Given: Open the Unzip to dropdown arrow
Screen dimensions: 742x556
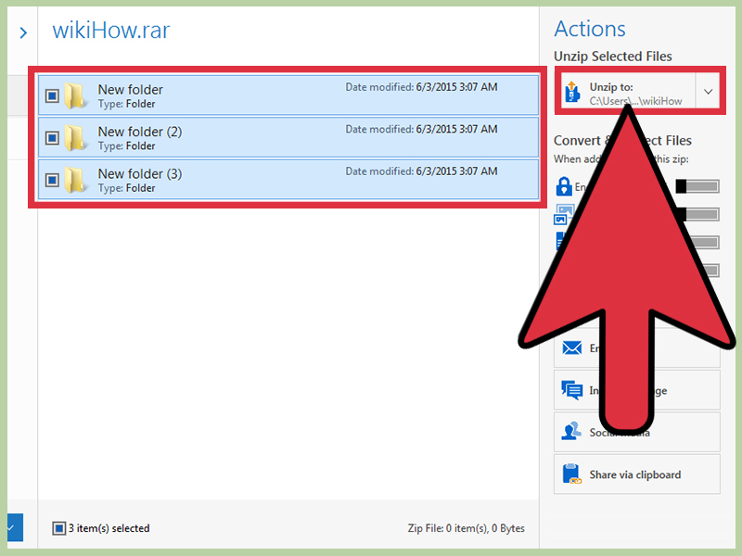Looking at the screenshot, I should pos(708,90).
